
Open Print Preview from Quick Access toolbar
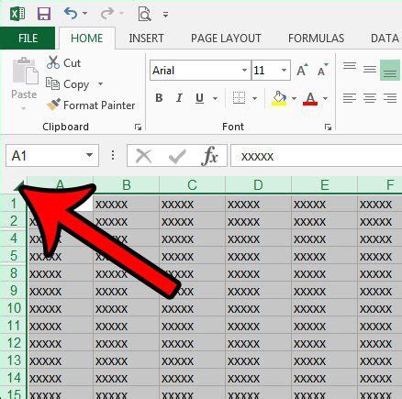pyautogui.click(x=144, y=14)
